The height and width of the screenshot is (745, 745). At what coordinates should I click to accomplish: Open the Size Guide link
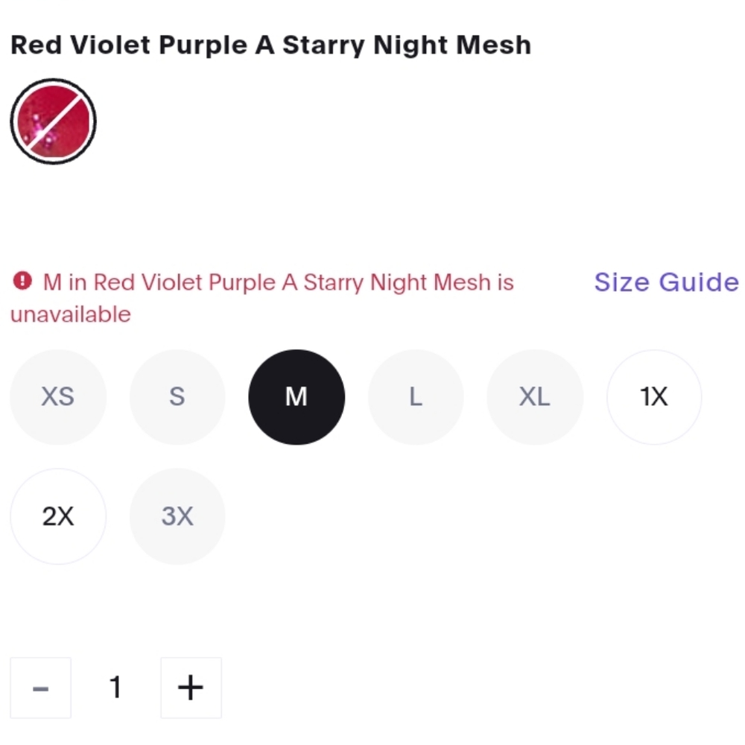[667, 282]
